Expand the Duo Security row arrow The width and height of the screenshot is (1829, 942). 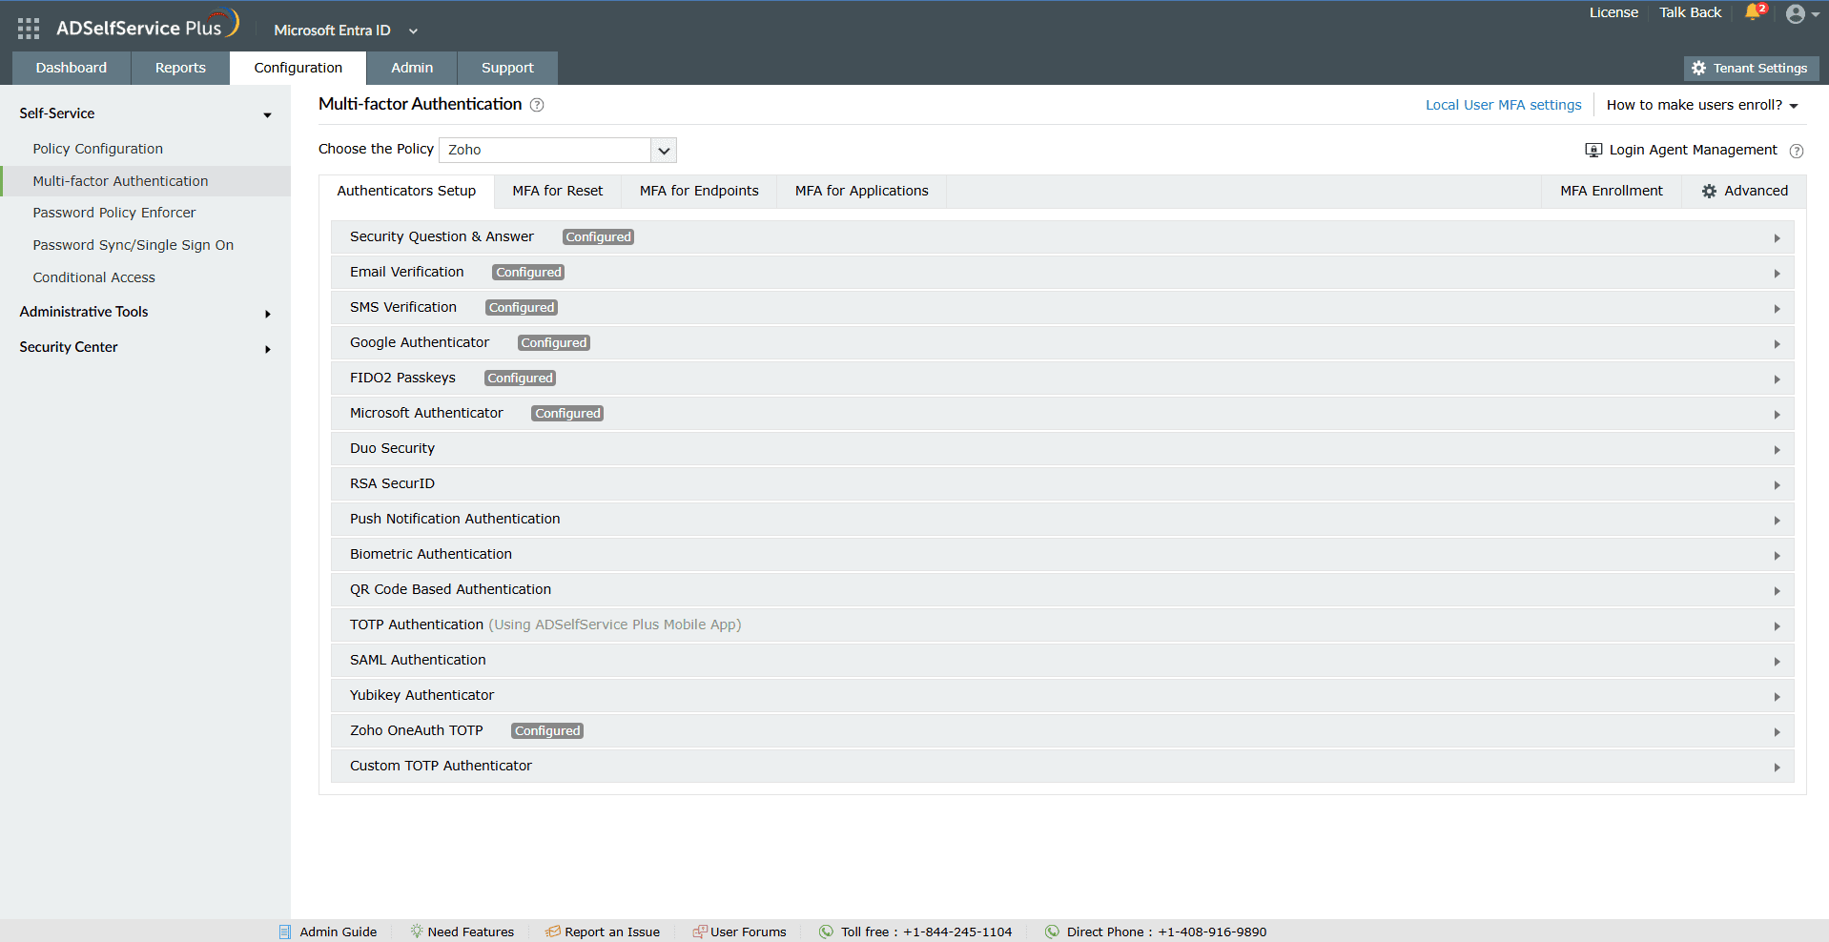pos(1778,450)
